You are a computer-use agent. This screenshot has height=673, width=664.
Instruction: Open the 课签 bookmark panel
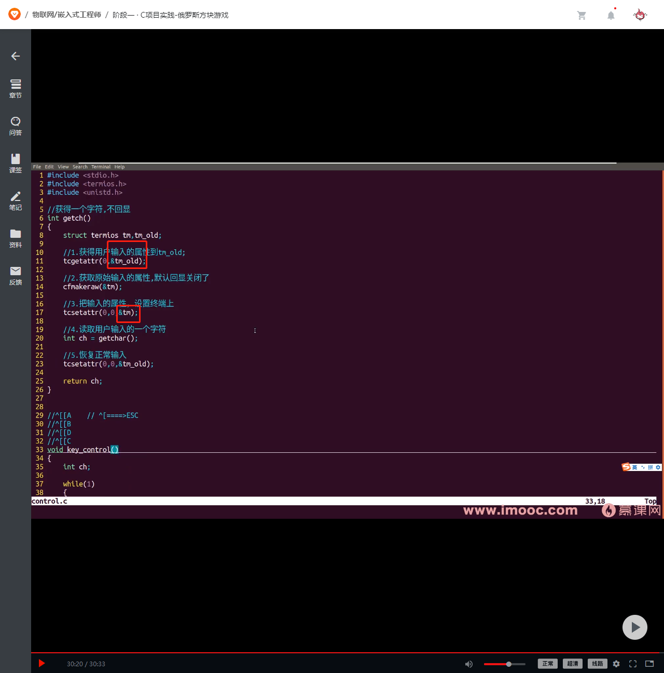16,163
